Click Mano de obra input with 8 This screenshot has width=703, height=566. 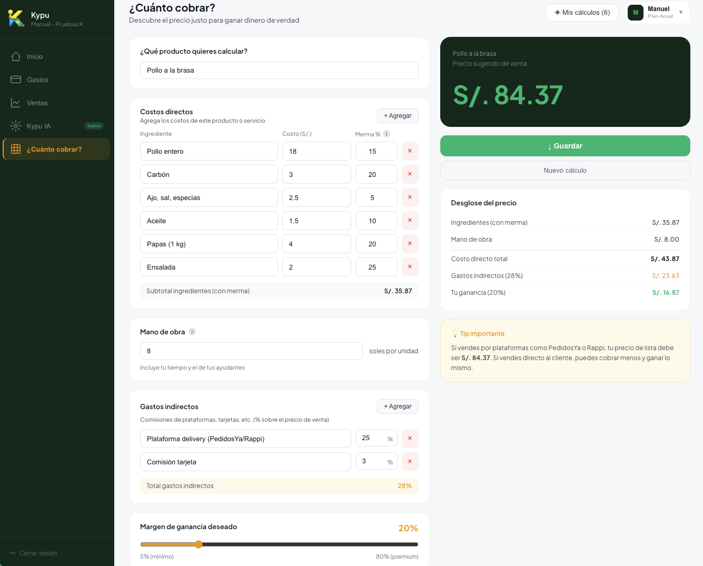(251, 351)
